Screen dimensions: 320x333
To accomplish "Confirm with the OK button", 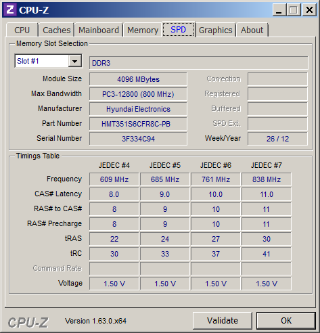I will [286, 321].
